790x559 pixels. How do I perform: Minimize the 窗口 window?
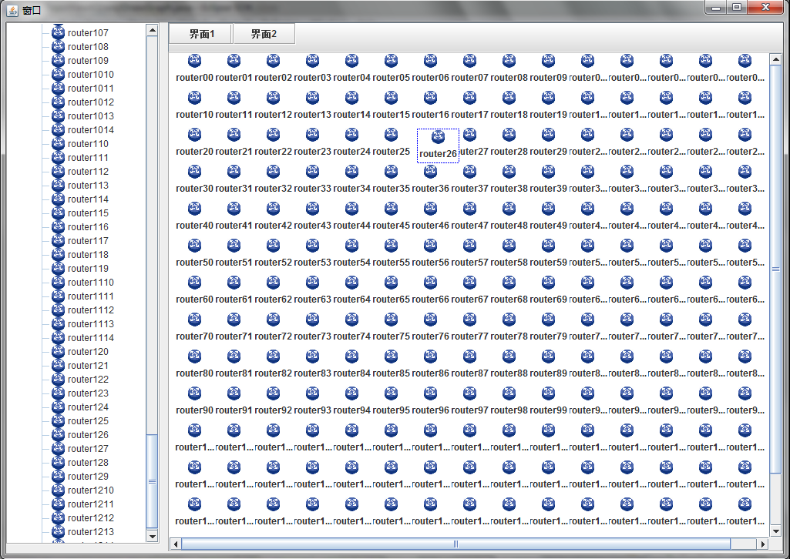tap(715, 8)
